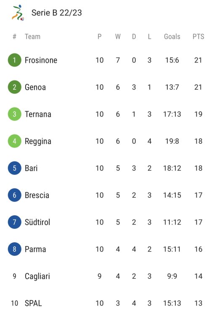Sort by the PTS column header
This screenshot has height=316, width=219.
click(198, 37)
